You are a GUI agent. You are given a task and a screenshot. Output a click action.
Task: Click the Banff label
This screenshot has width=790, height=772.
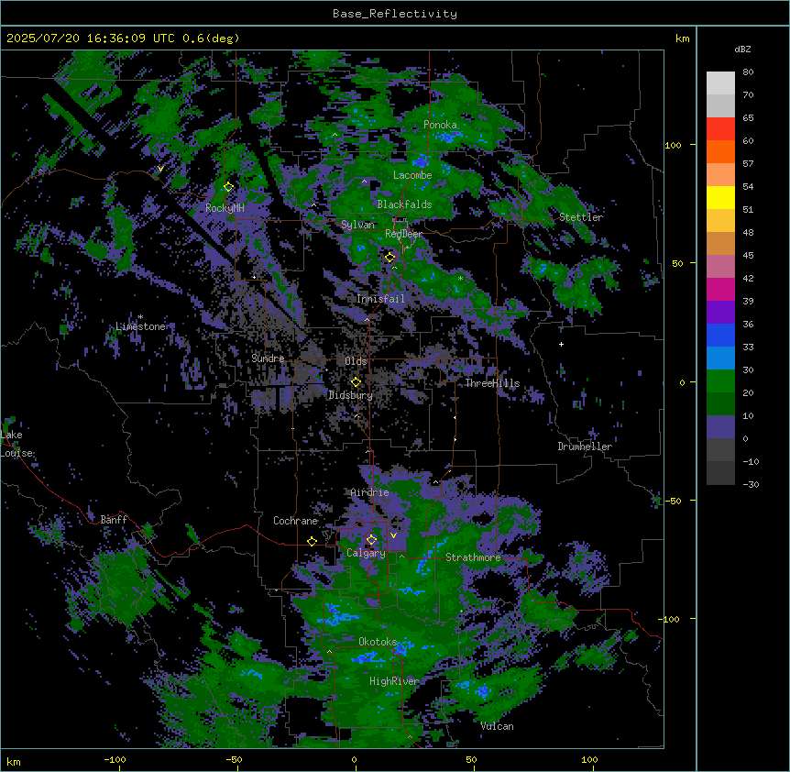coord(114,520)
